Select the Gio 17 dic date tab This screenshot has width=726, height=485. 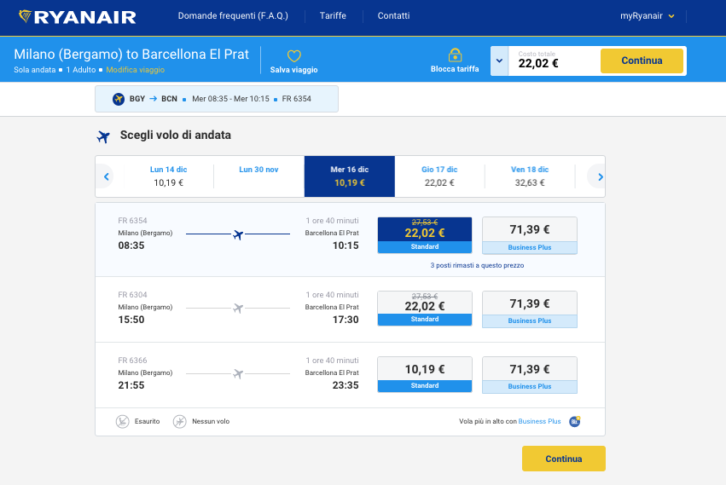coord(439,176)
